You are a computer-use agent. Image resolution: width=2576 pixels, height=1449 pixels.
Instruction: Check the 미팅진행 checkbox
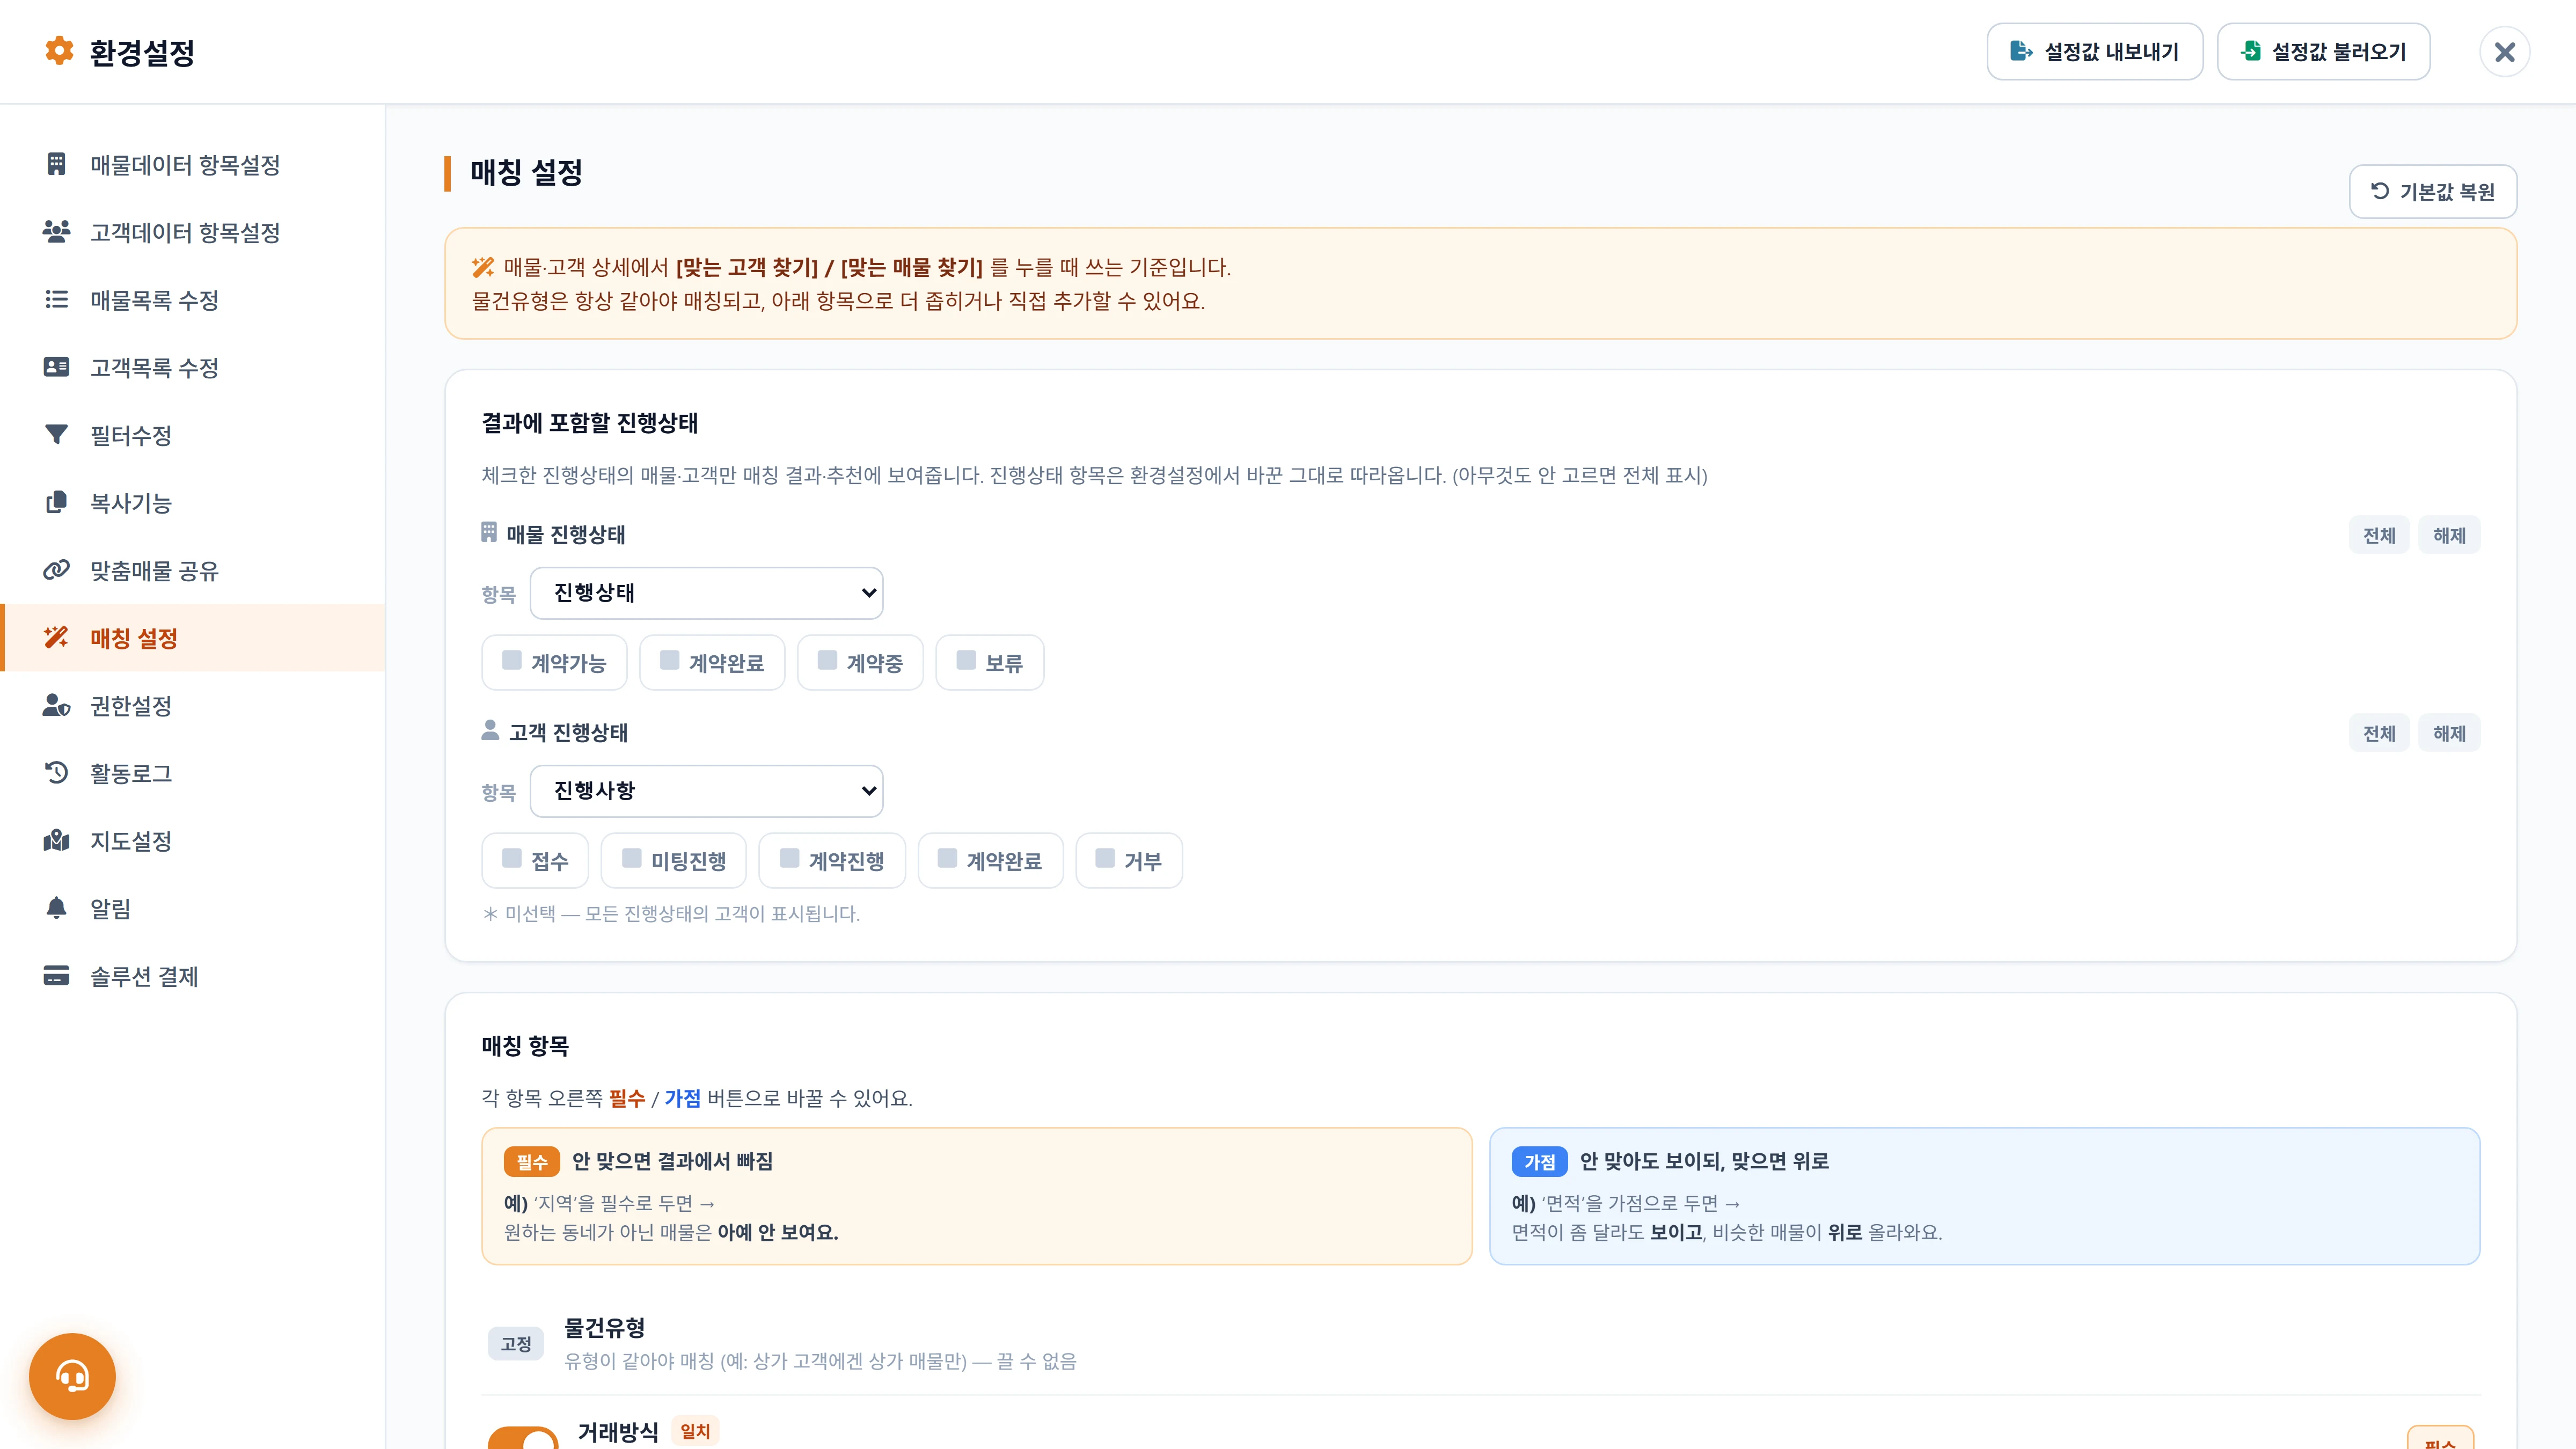(632, 858)
